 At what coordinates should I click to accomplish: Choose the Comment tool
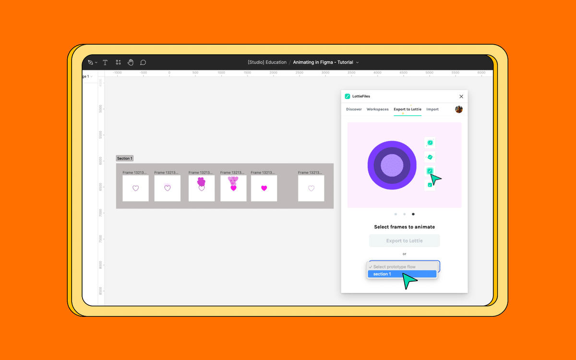[x=143, y=62]
